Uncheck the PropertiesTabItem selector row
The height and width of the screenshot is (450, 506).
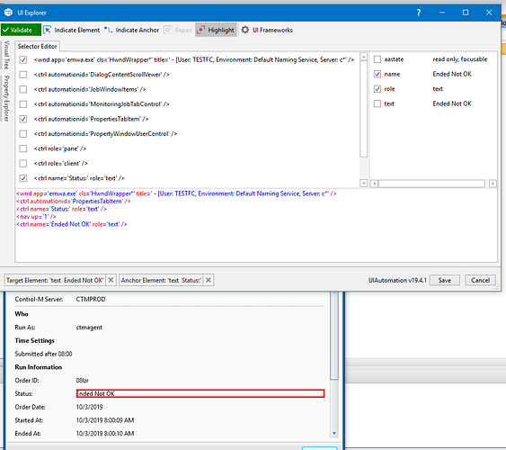point(22,119)
